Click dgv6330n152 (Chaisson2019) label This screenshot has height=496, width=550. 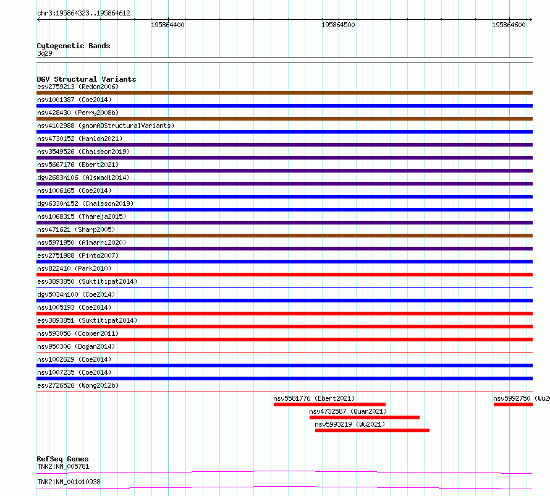click(85, 203)
